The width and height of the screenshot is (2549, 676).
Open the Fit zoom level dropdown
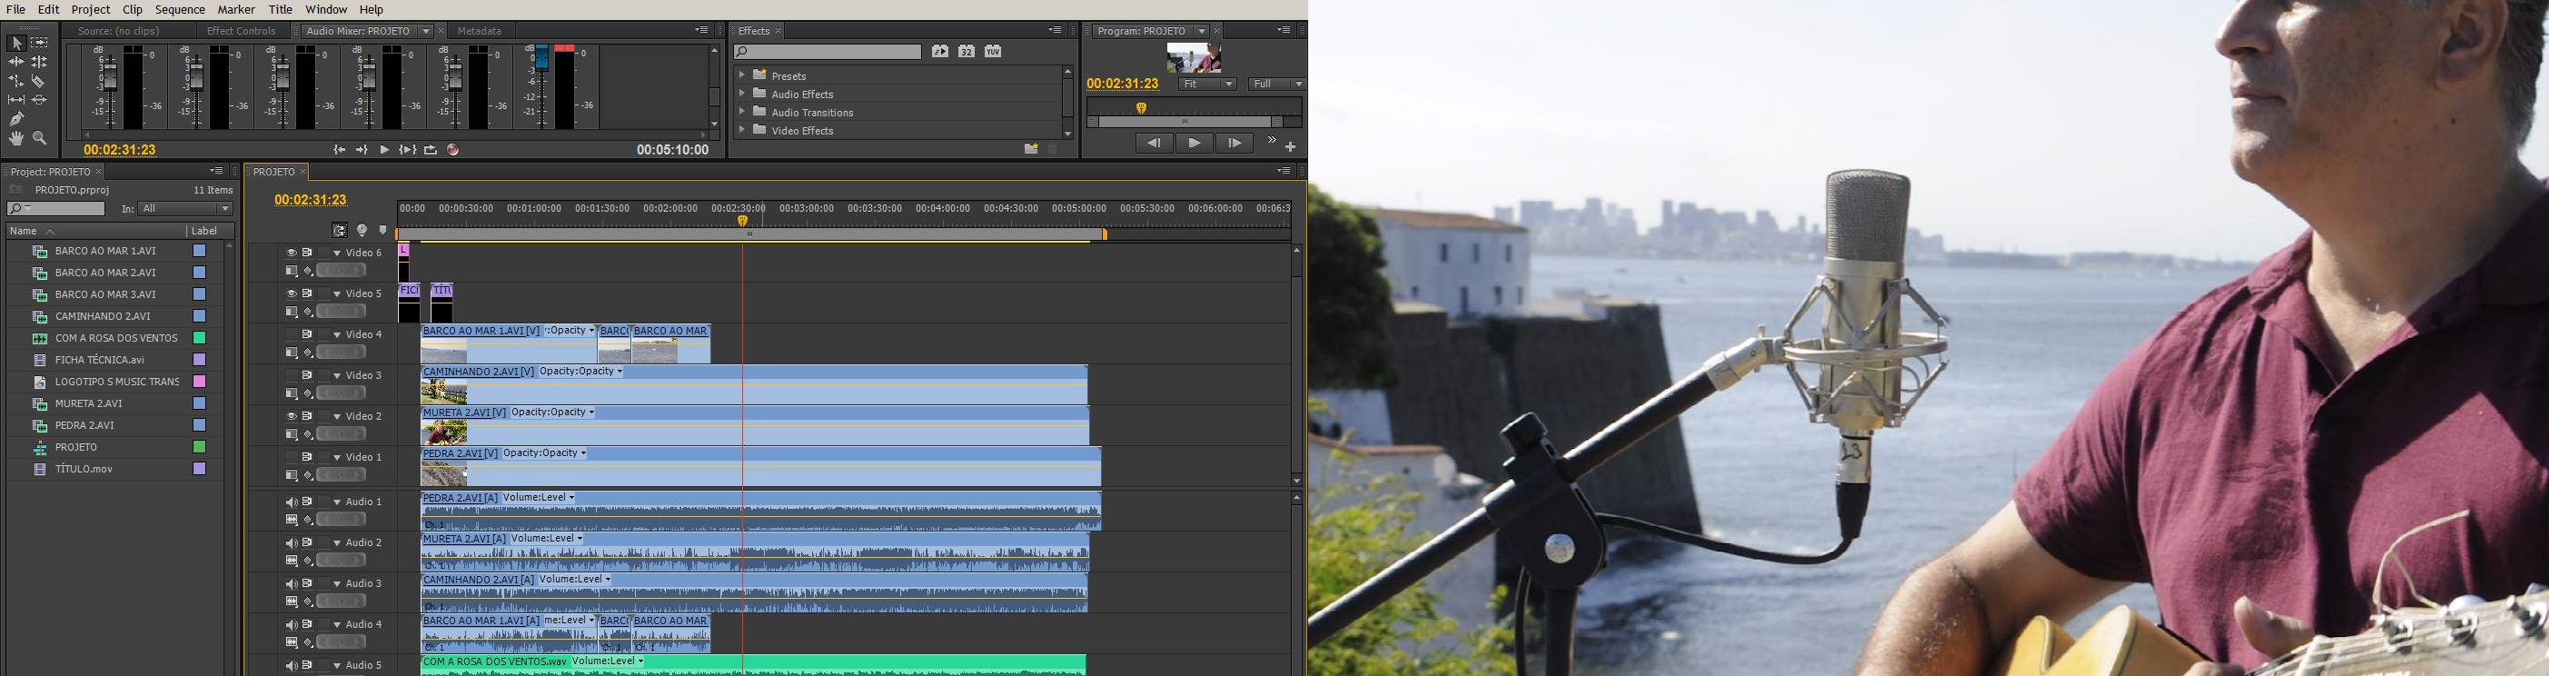1208,84
